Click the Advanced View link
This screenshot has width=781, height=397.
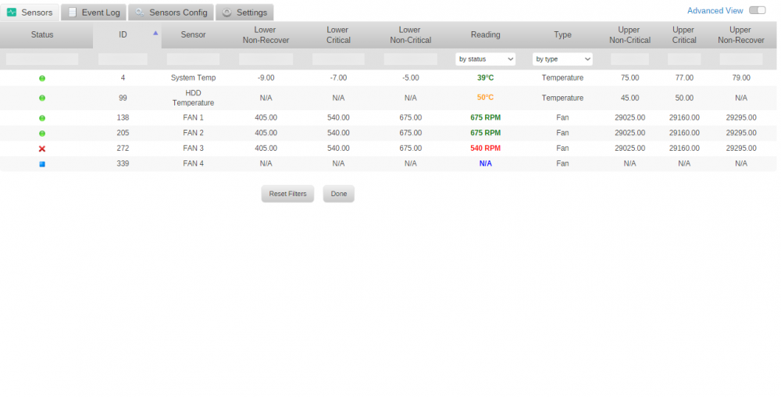point(715,10)
